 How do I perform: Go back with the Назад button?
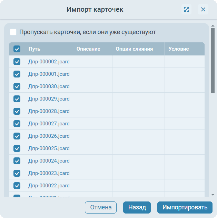(137, 207)
